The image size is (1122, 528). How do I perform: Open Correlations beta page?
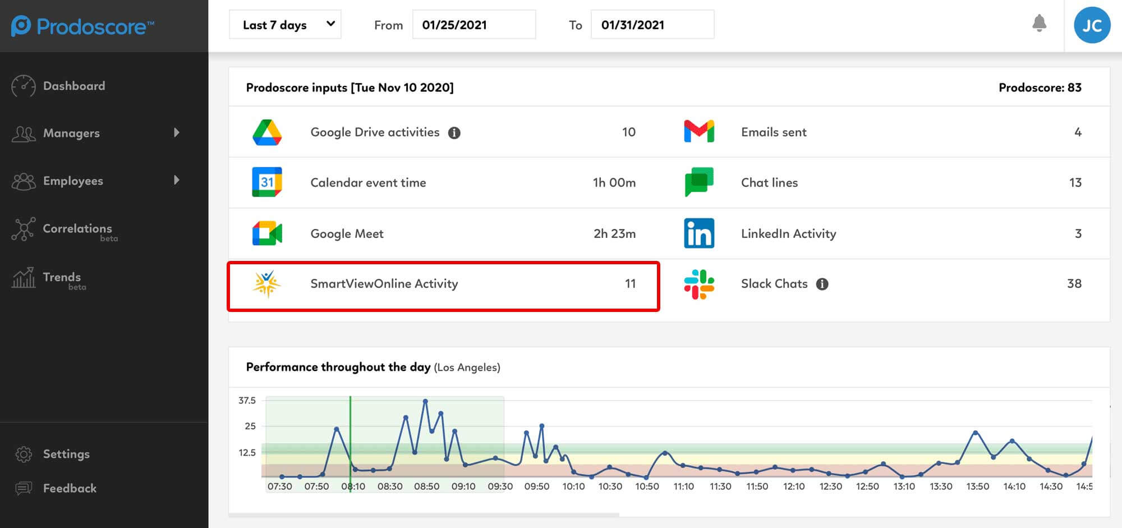tap(77, 228)
